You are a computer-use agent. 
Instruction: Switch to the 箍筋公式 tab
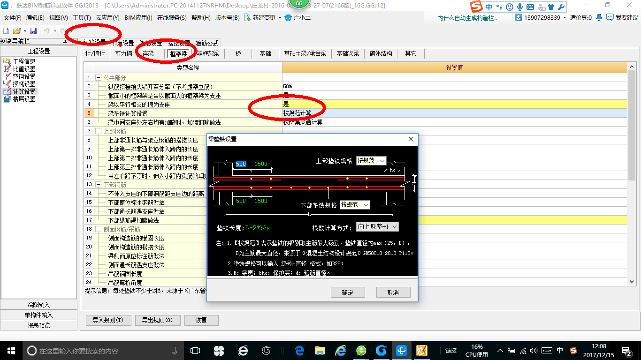pyautogui.click(x=207, y=43)
